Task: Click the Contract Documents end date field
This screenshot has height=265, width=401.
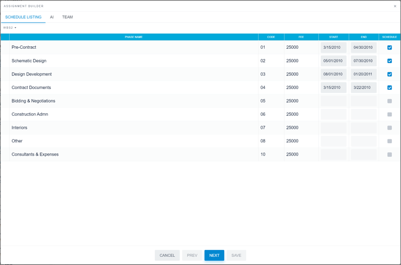Action: [x=363, y=87]
